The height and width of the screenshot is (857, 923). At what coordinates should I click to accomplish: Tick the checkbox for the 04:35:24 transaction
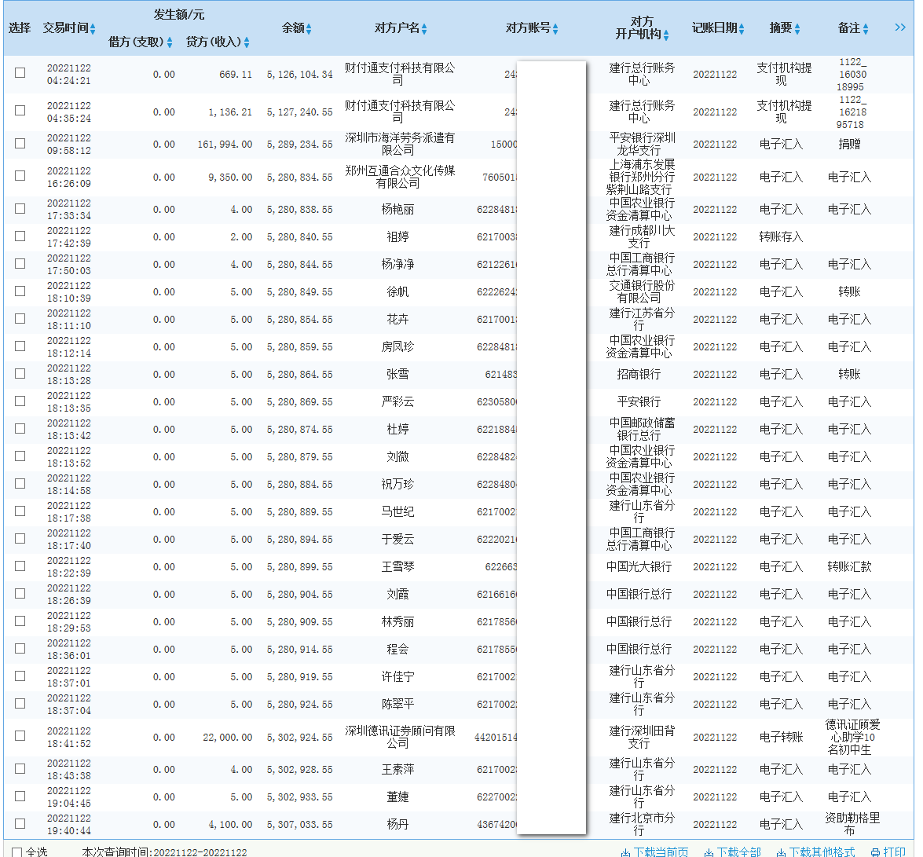20,111
